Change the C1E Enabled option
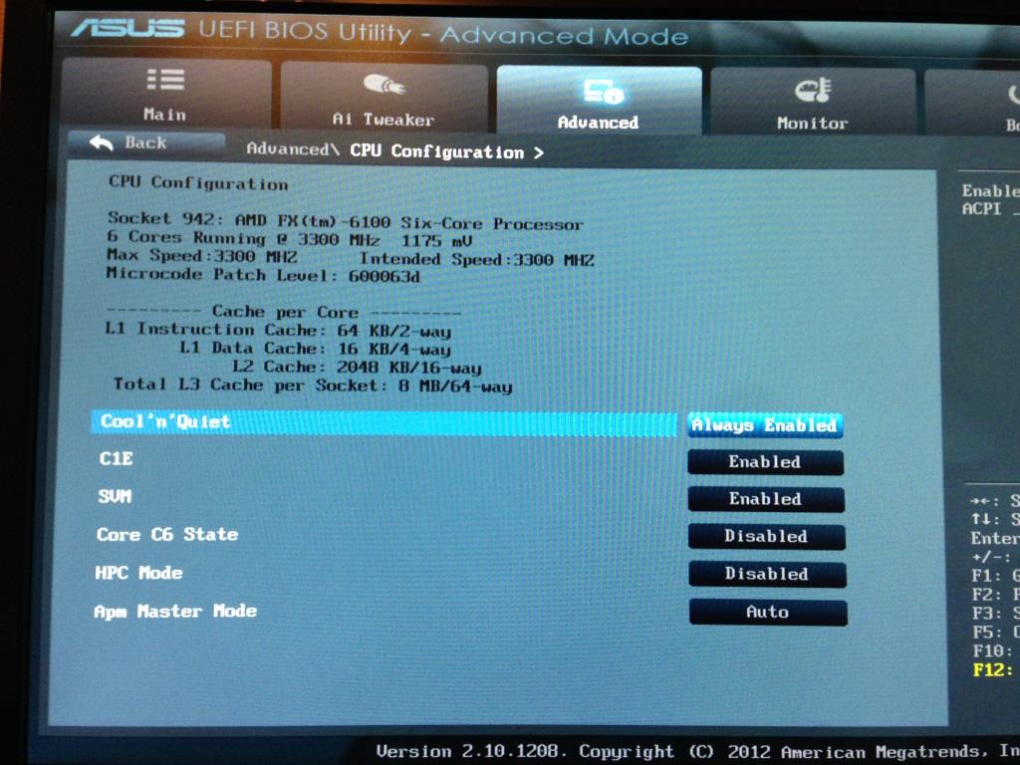This screenshot has height=765, width=1020. click(x=765, y=462)
